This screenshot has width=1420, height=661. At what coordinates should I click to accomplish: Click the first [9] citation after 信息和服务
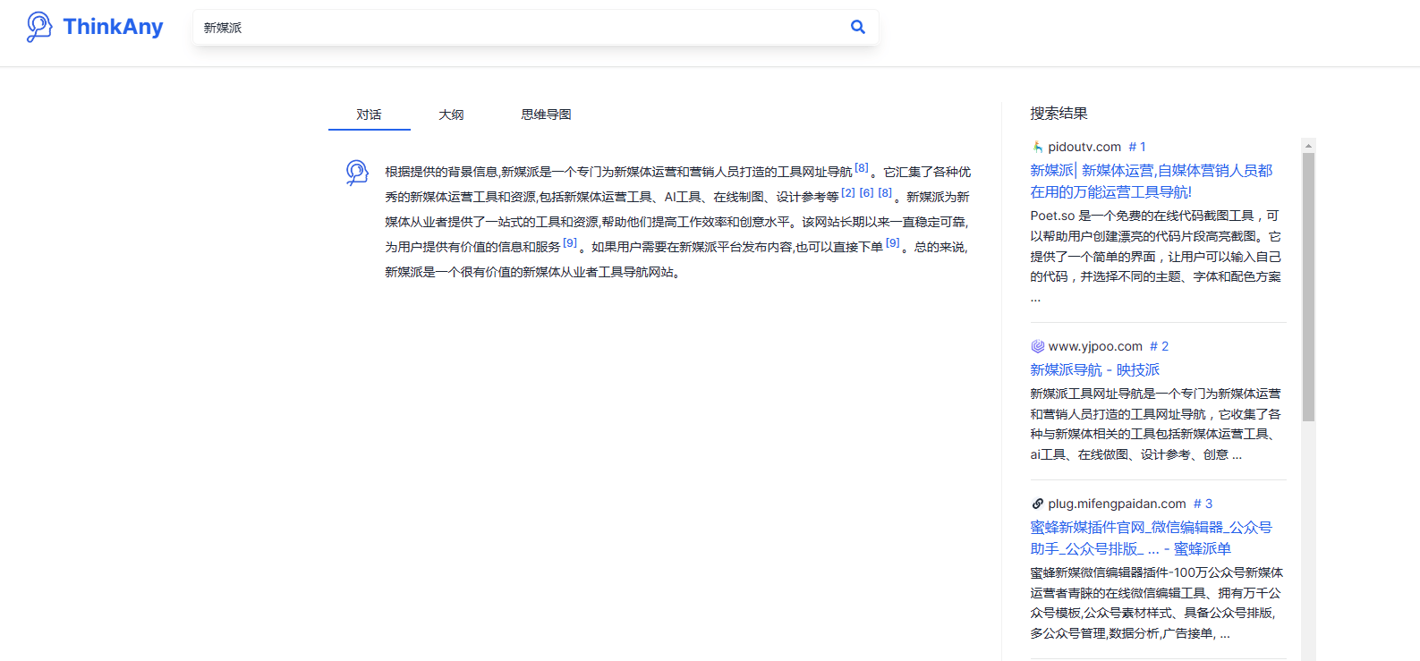(x=569, y=242)
